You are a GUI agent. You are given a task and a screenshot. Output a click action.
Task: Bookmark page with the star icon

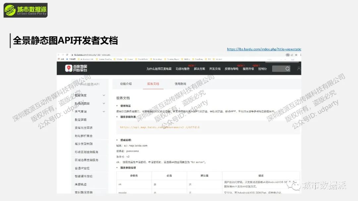pyautogui.click(x=296, y=55)
